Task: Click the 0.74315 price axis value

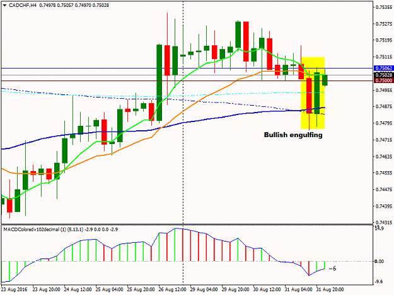Action: (x=384, y=222)
